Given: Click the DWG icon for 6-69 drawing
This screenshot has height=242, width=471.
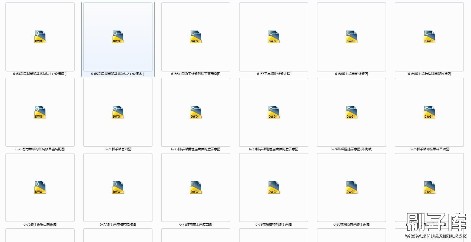Looking at the screenshot, I should [x=429, y=37].
